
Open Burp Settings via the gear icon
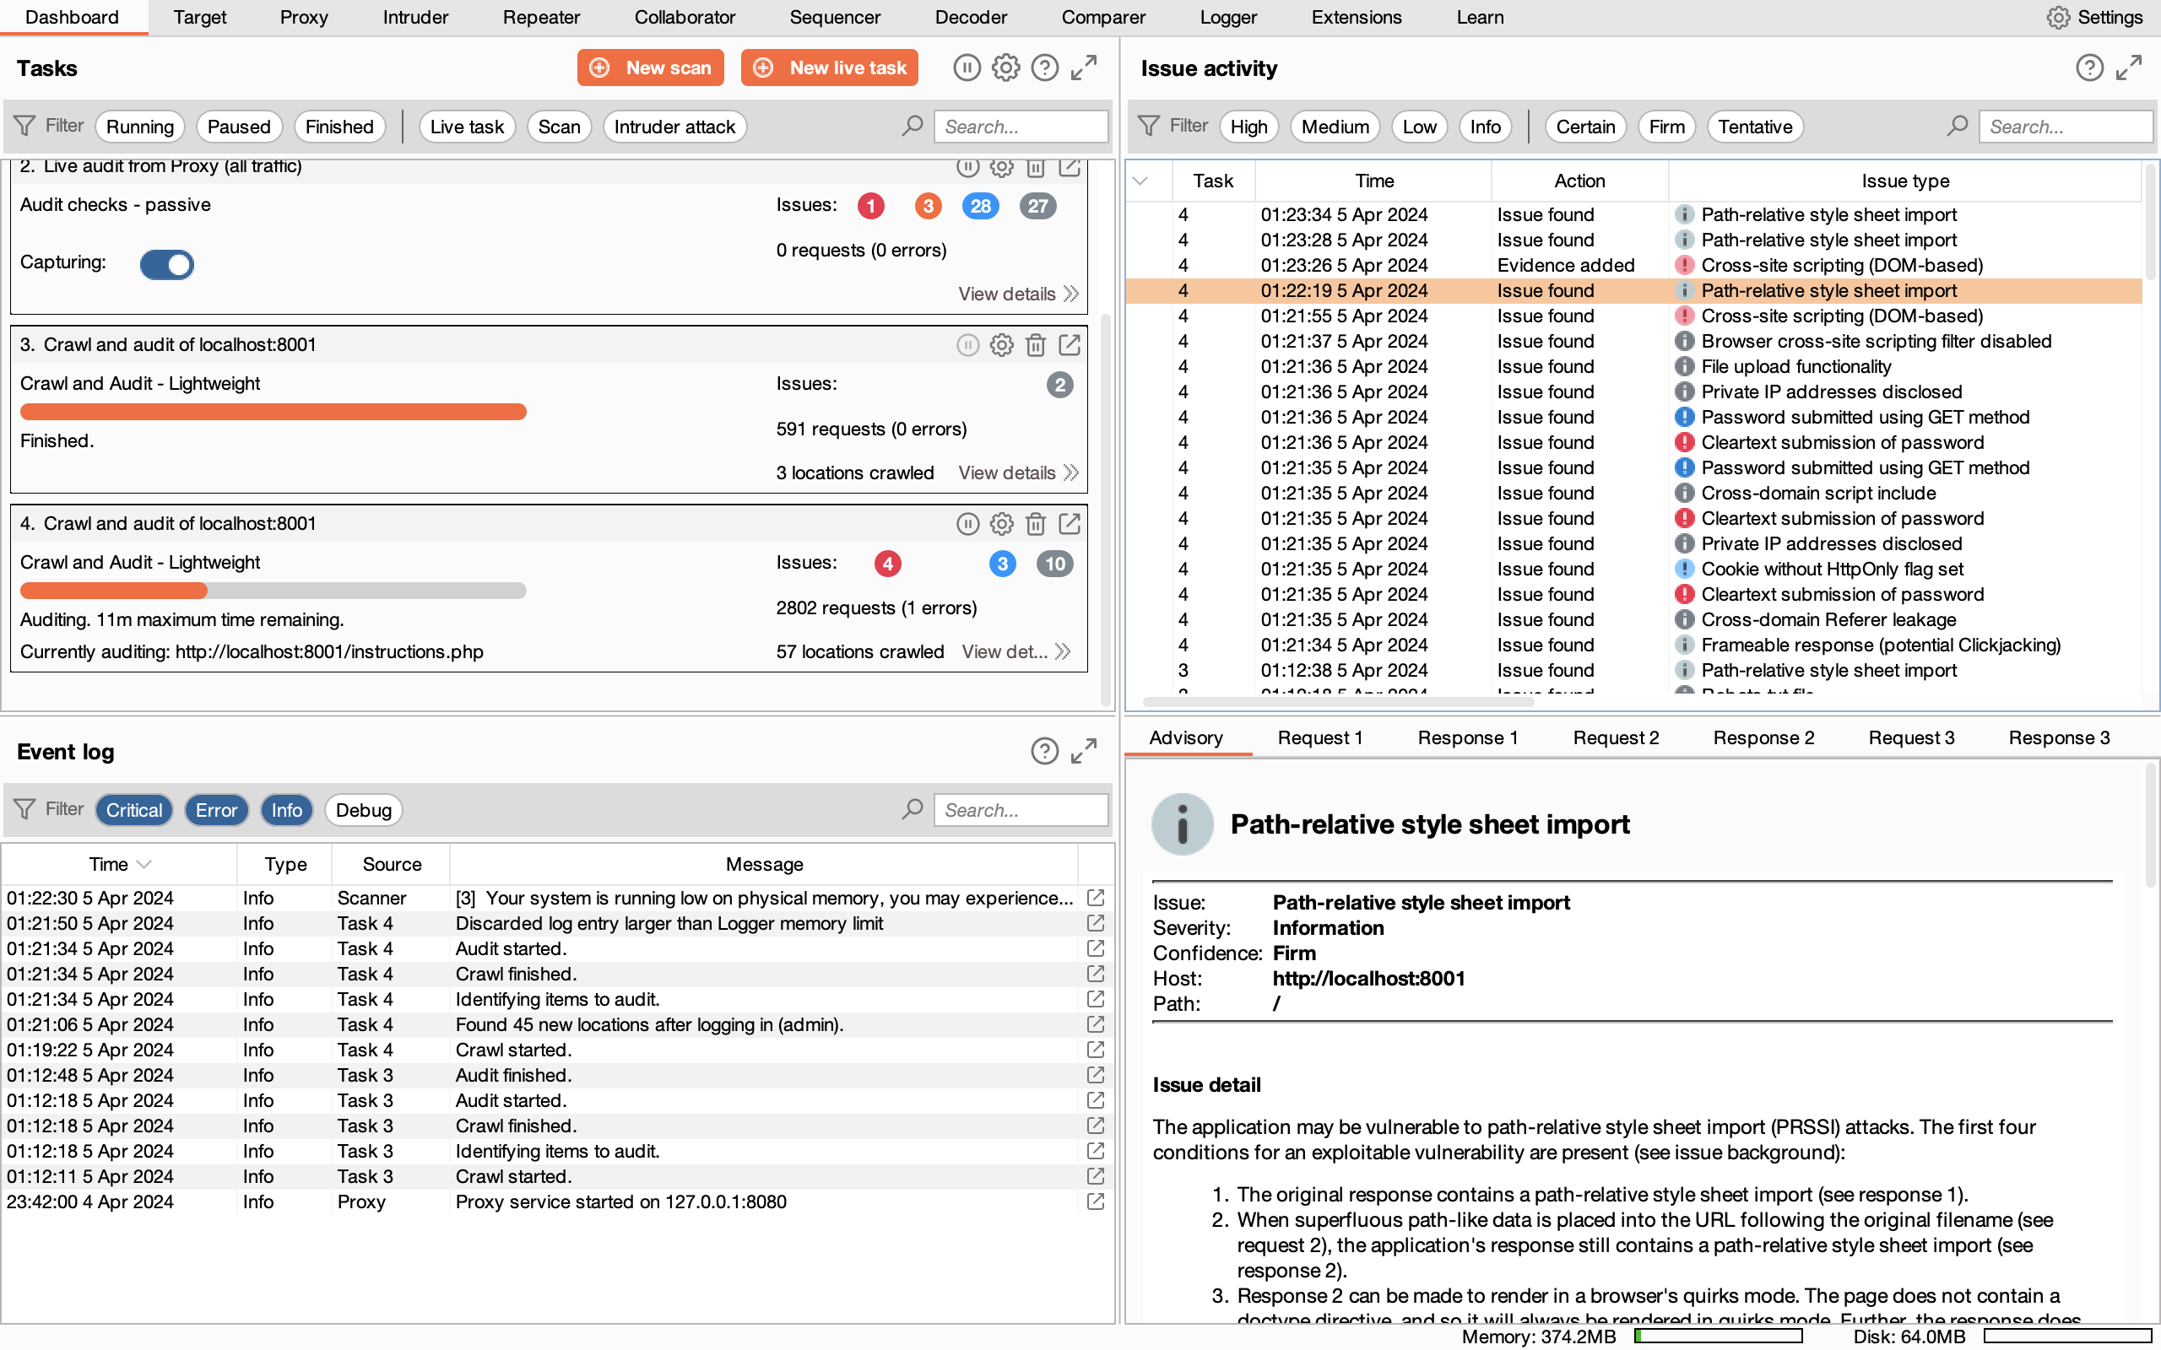pos(2058,17)
